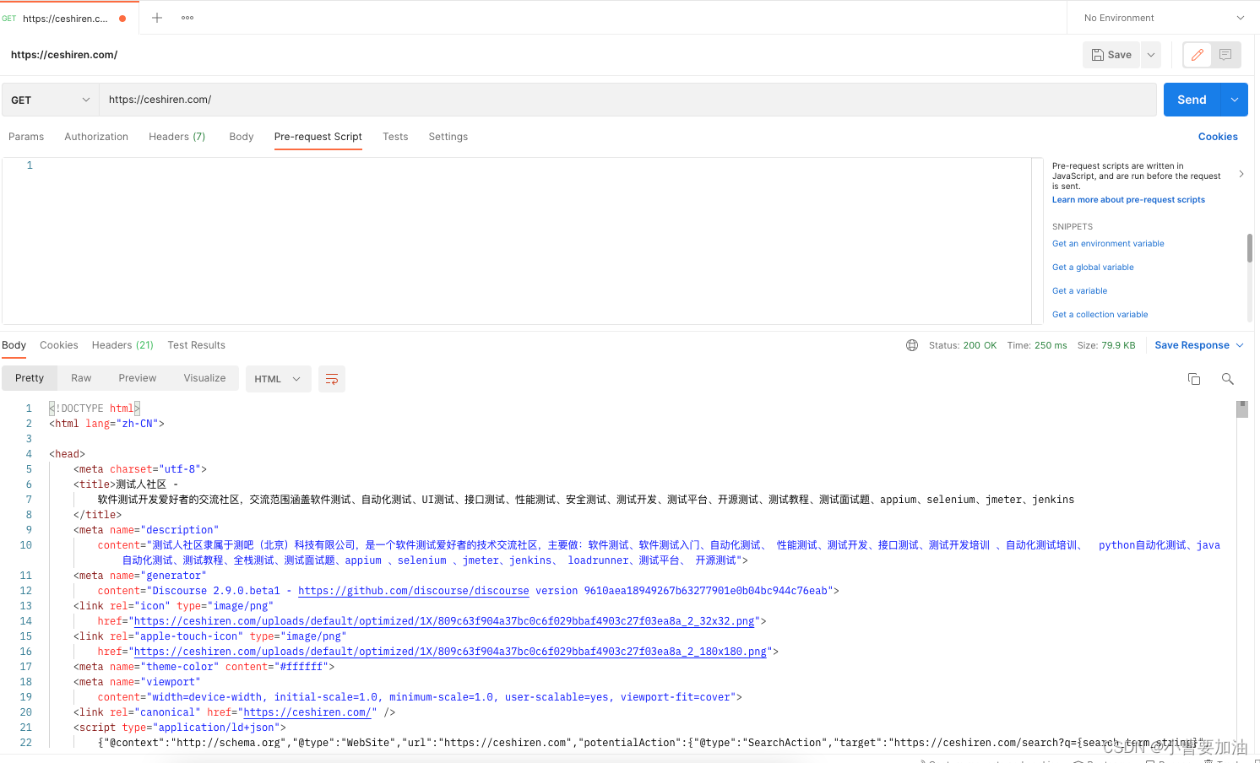1260x763 pixels.
Task: Open the Authorization tab
Action: click(96, 137)
